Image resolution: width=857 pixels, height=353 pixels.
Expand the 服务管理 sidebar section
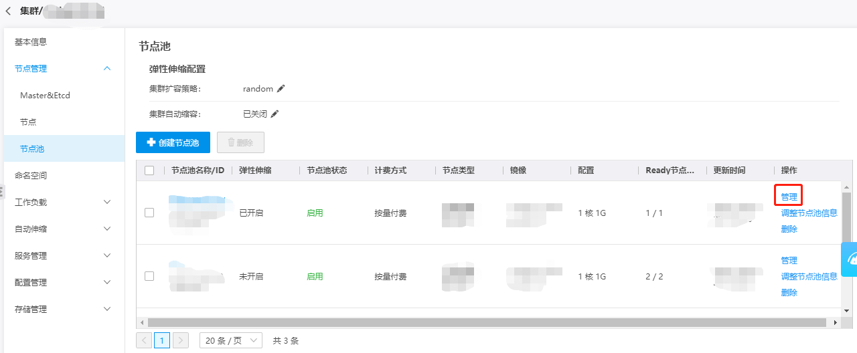(107, 255)
